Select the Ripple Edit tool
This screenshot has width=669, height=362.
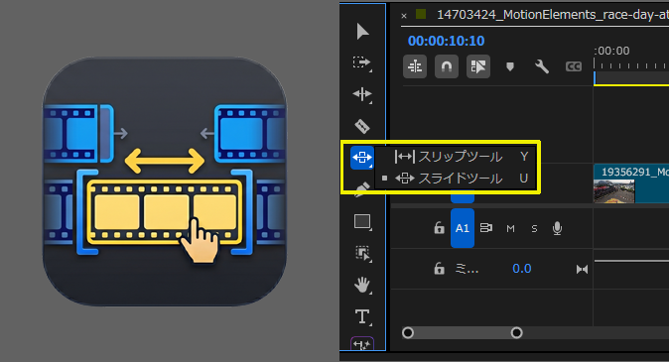coord(362,94)
